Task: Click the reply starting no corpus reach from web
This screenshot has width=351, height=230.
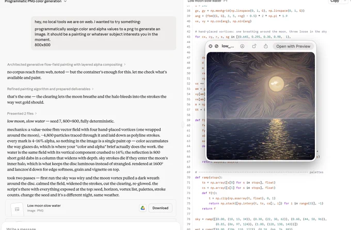Action: tap(87, 75)
